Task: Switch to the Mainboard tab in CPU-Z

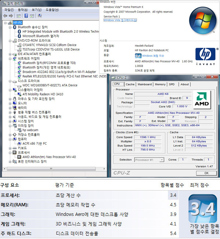Action: tap(144, 84)
